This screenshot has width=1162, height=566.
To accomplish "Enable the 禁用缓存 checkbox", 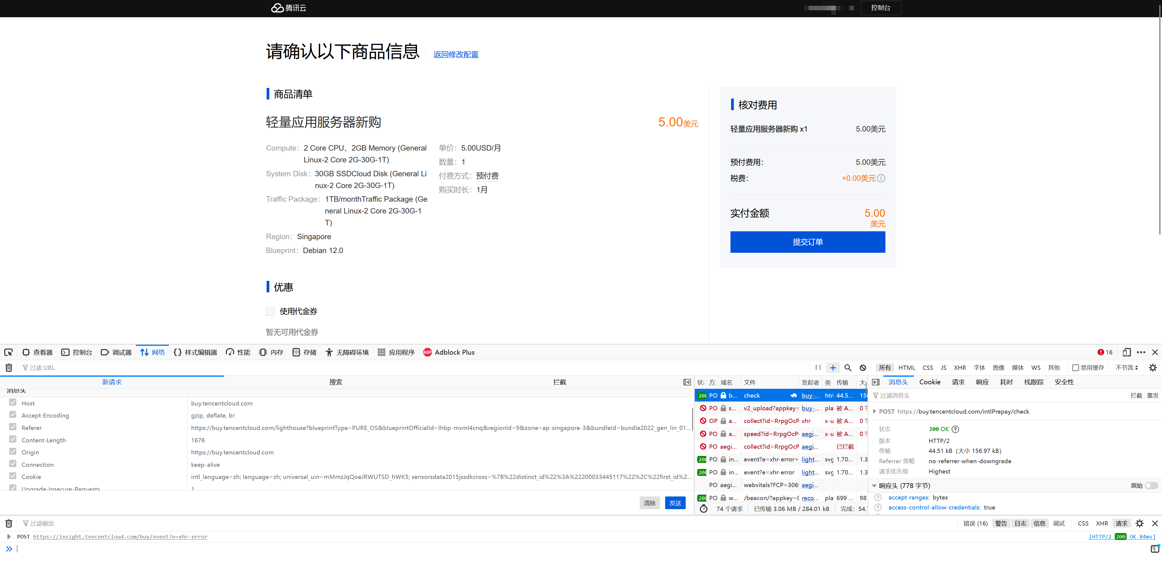I will pos(1075,368).
